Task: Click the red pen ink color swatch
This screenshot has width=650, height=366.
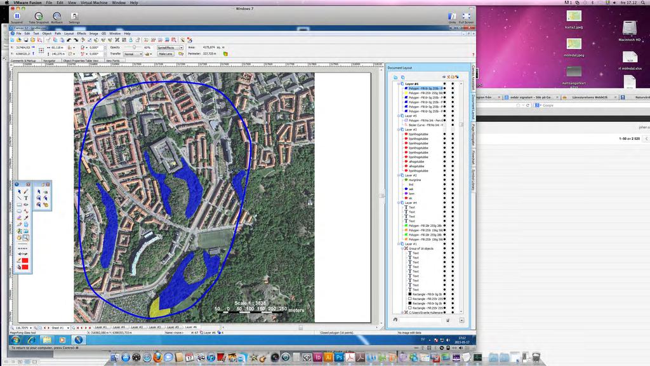Action: pyautogui.click(x=25, y=261)
